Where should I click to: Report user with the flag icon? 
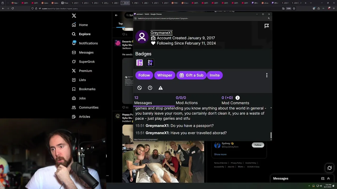[267, 26]
